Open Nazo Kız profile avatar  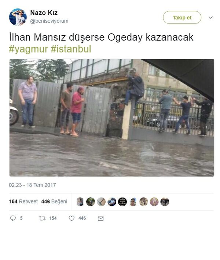tap(18, 17)
